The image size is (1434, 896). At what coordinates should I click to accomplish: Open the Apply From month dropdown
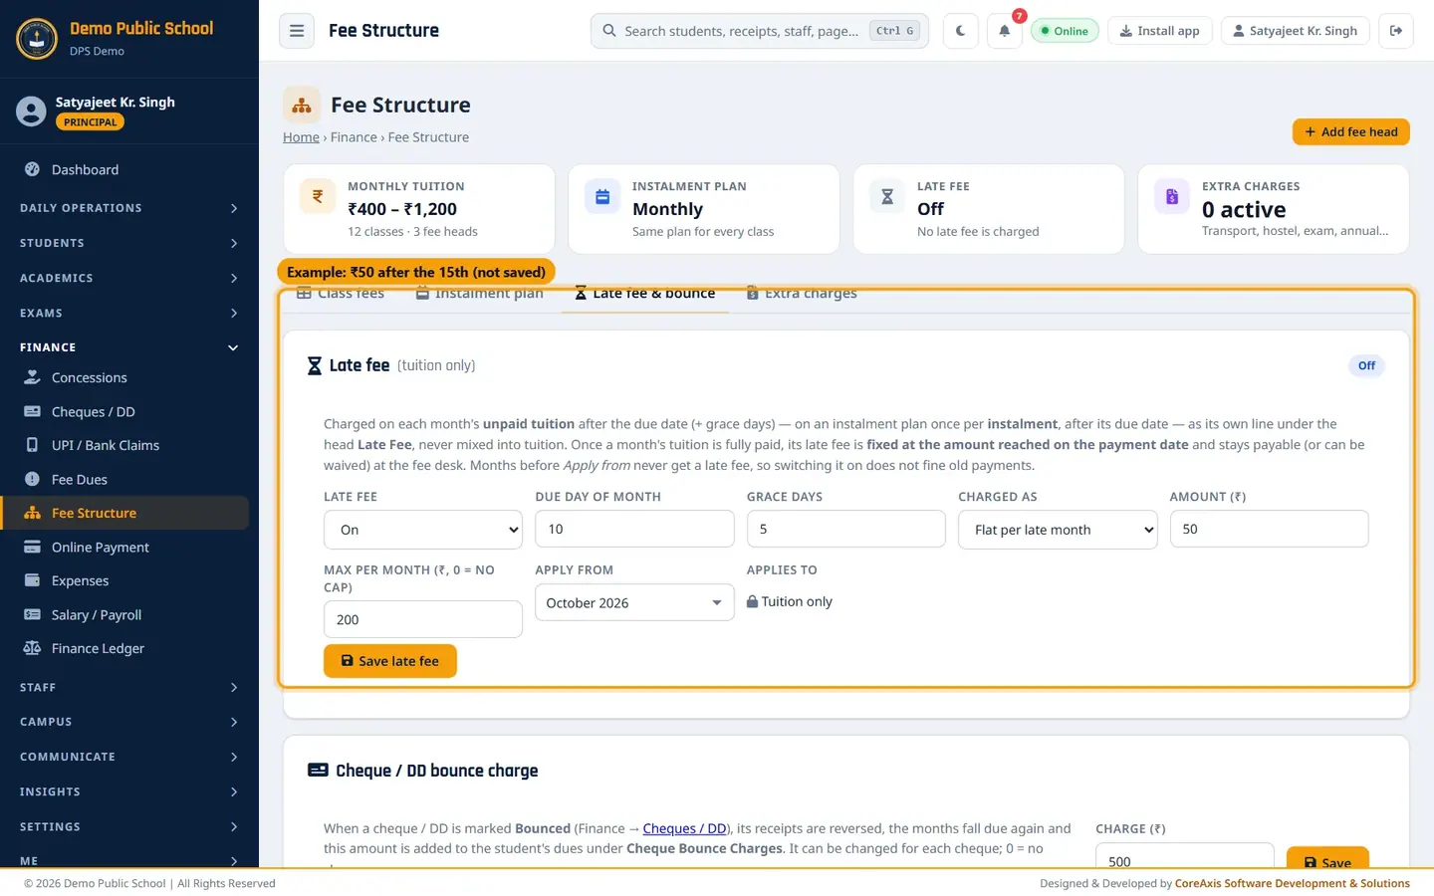point(634,603)
